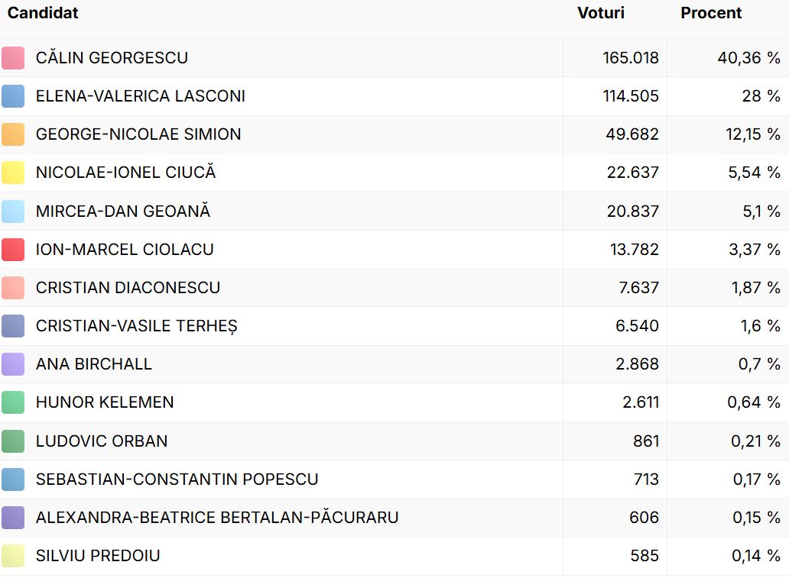Sort the table by Candidat column header
Image resolution: width=789 pixels, height=578 pixels.
(43, 13)
